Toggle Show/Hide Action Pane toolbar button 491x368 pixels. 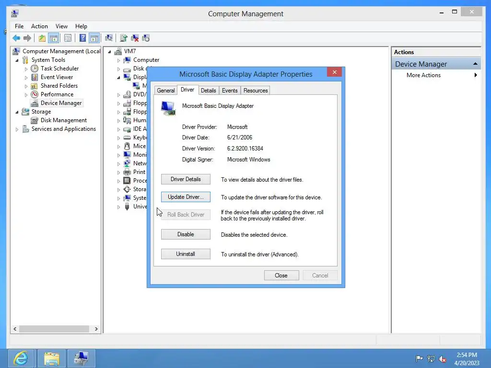94,38
